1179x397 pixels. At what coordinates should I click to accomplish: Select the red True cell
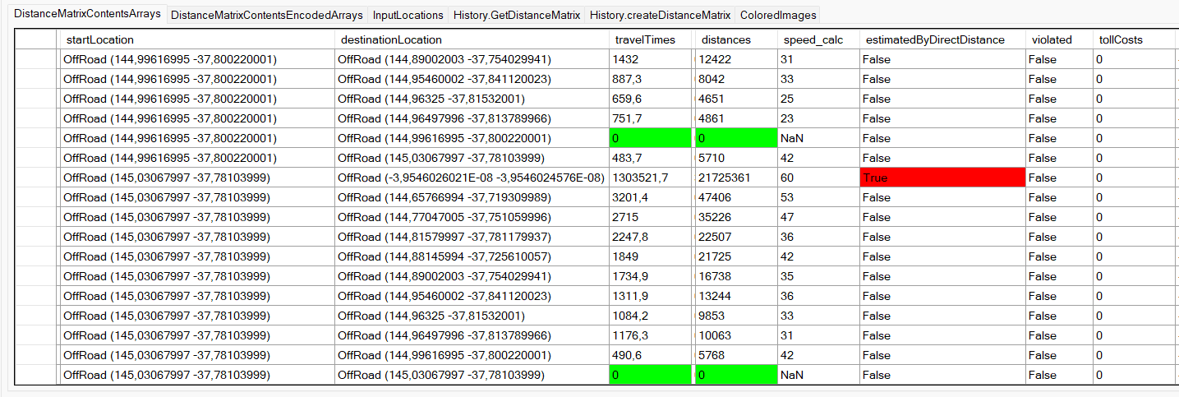click(x=942, y=178)
